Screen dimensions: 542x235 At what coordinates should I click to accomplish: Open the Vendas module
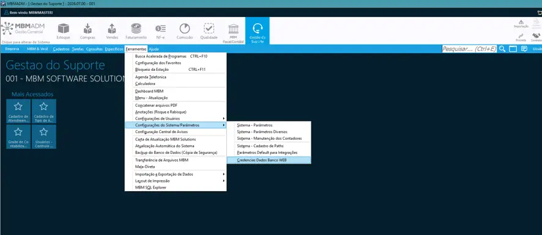pos(112,31)
